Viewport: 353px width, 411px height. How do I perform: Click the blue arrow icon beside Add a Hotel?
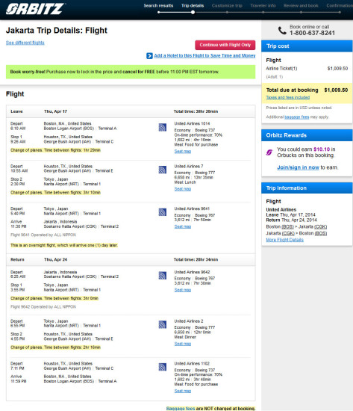pyautogui.click(x=149, y=56)
